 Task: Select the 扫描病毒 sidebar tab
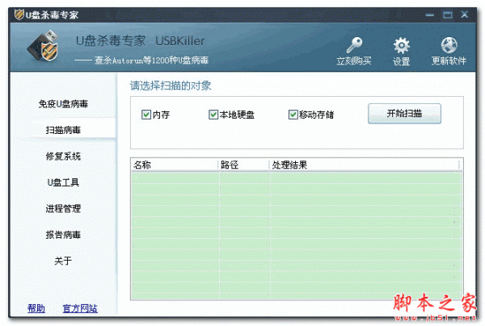[x=63, y=130]
